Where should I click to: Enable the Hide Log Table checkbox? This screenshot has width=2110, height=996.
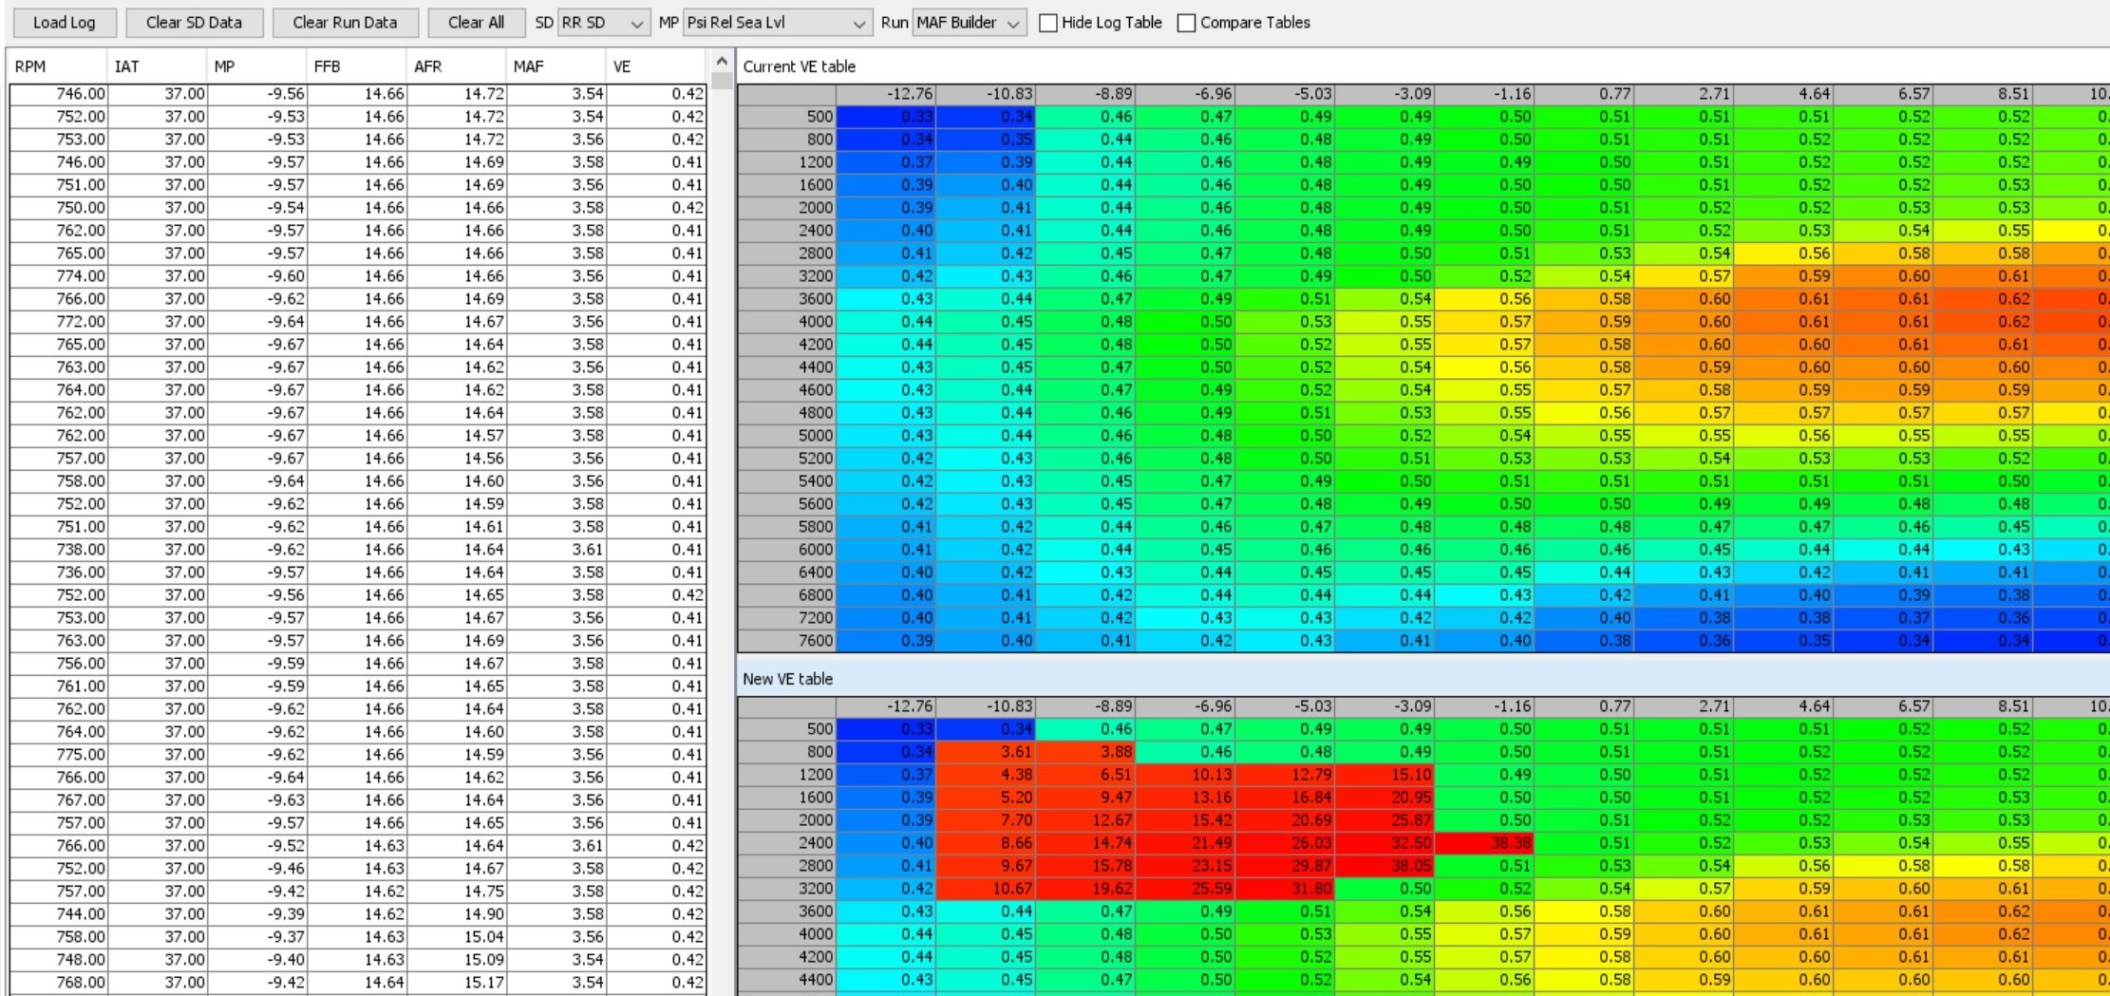tap(1048, 23)
